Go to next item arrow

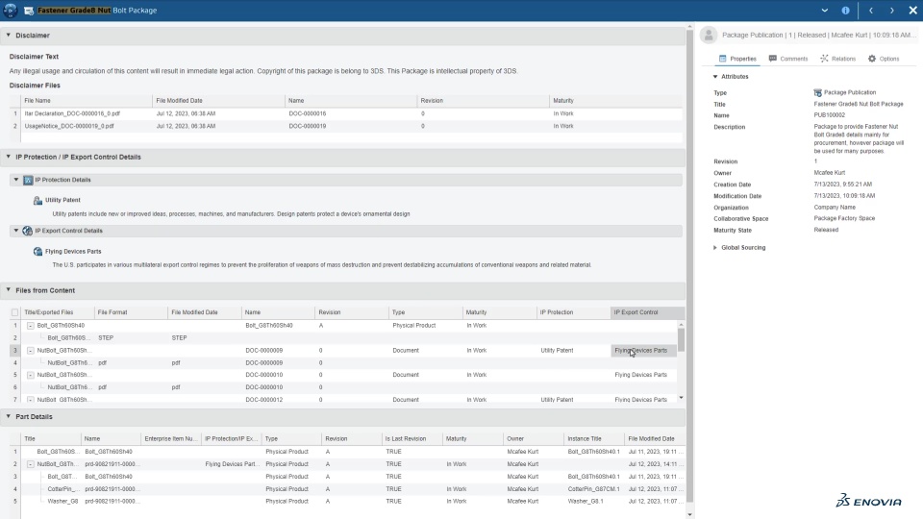(x=892, y=10)
